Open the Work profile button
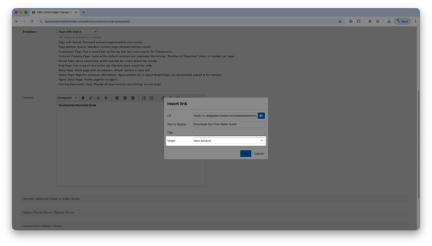The height and width of the screenshot is (246, 432). coord(402,21)
